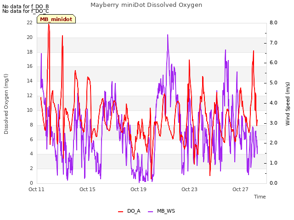This screenshot has height=220, width=294.
Task: Click the Oct 11 x-axis tick label
Action: coord(36,189)
